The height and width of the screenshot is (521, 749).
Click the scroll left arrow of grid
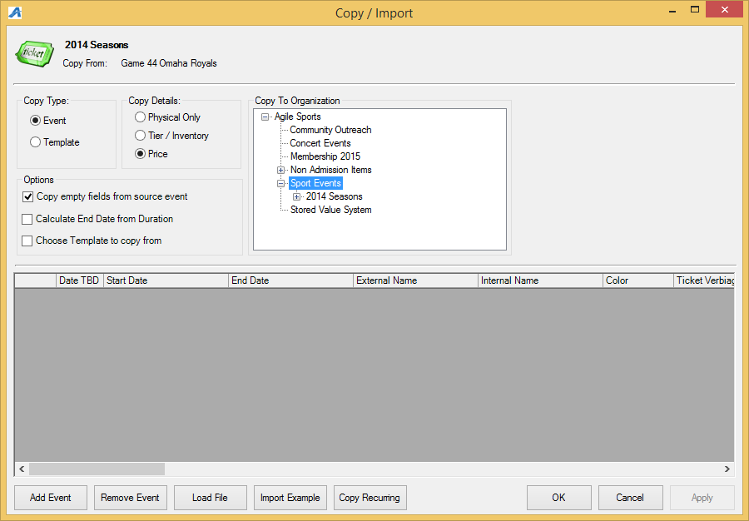click(22, 469)
